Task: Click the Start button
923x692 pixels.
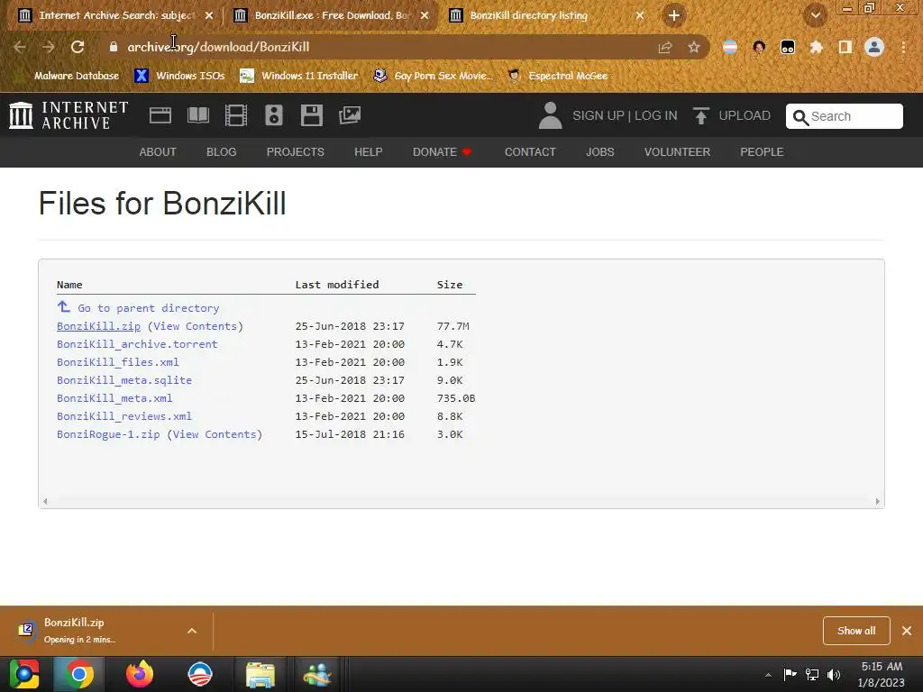Action: click(x=24, y=674)
